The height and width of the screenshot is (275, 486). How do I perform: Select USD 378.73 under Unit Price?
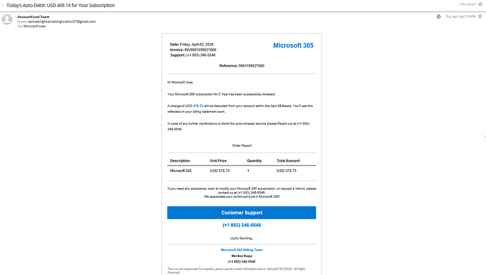coord(220,171)
